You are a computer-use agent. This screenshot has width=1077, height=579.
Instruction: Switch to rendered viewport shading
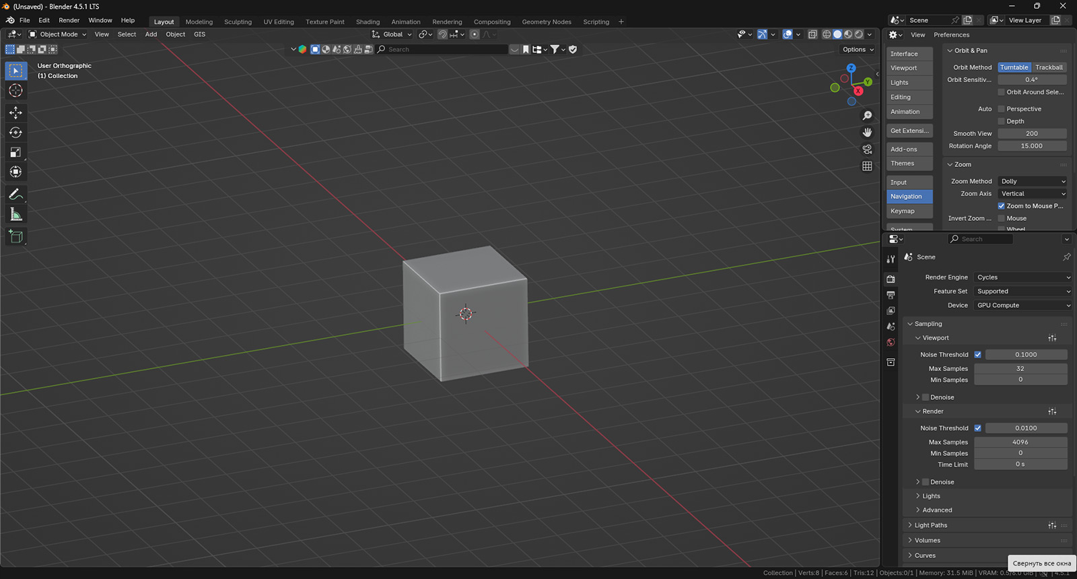click(859, 34)
